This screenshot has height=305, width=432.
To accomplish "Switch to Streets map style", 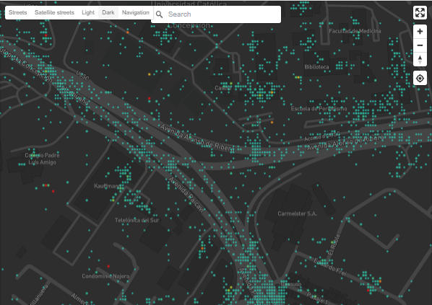I will pyautogui.click(x=18, y=12).
